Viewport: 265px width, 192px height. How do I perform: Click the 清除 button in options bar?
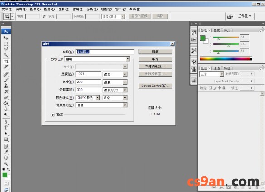point(160,16)
